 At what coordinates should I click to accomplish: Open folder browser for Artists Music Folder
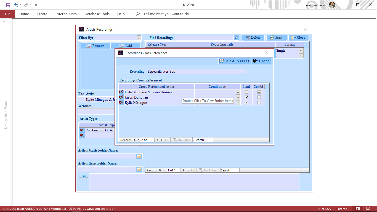139,156
